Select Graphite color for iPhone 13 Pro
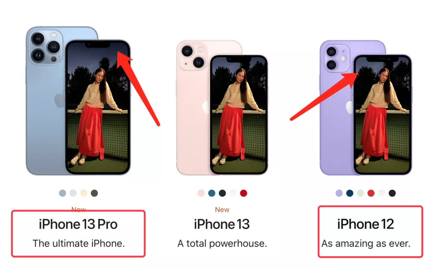Screen dimensions: 440x268 [94, 193]
